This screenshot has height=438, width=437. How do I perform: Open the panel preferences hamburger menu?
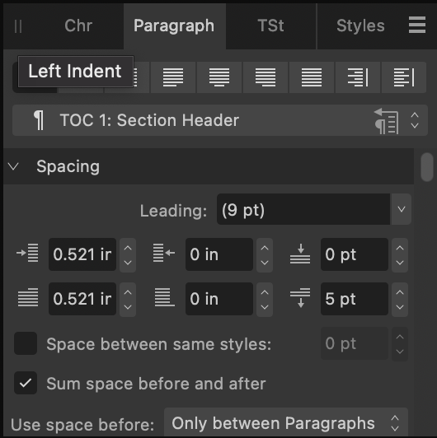coord(417,25)
